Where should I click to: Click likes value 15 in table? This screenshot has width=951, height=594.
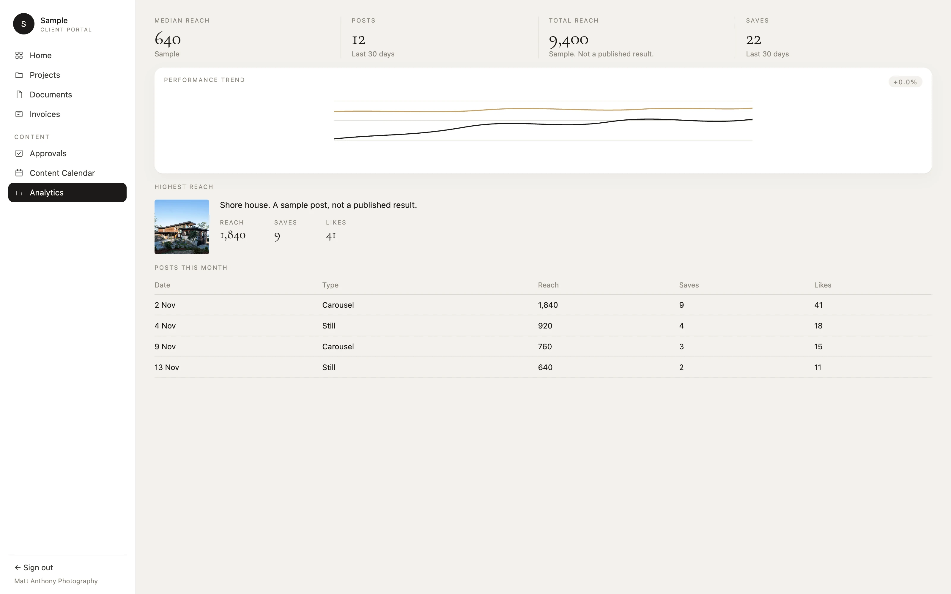pyautogui.click(x=818, y=347)
